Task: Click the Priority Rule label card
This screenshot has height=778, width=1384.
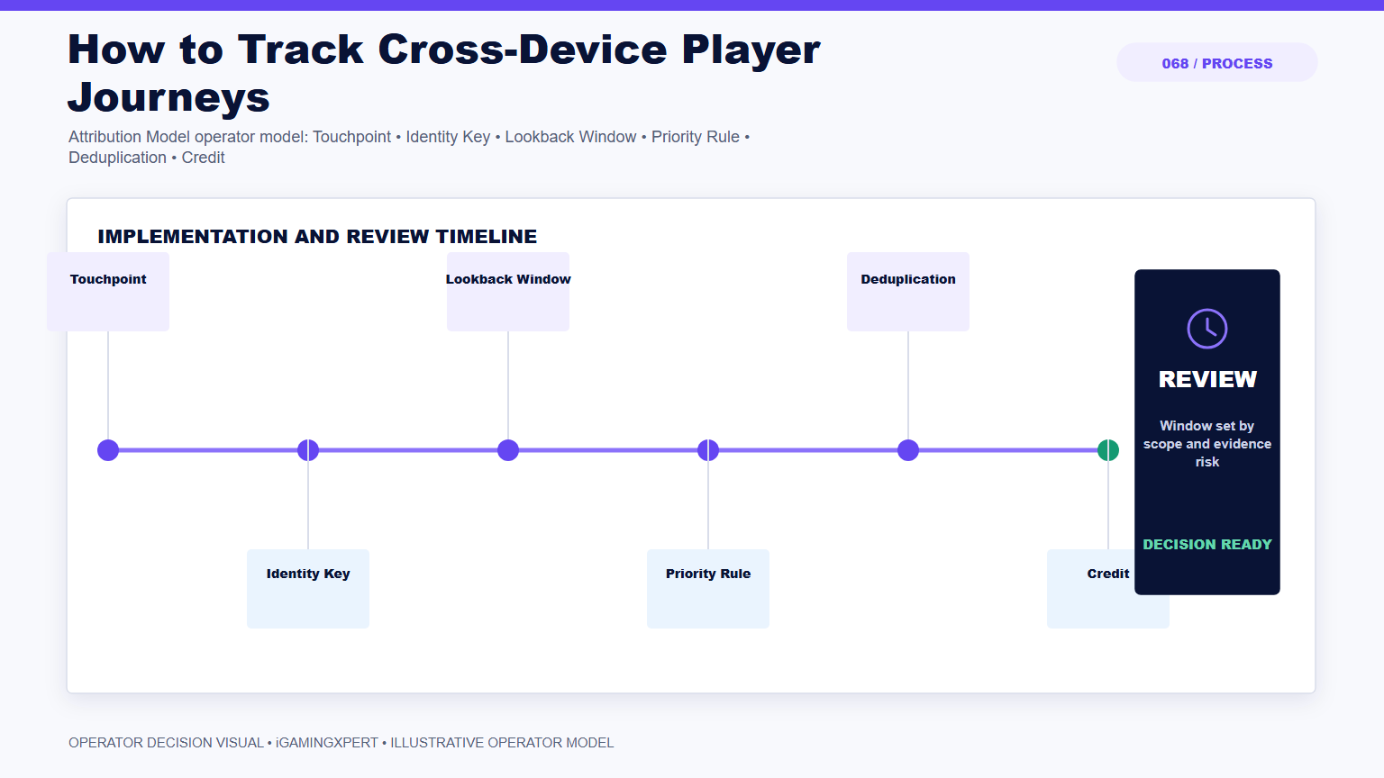Action: (708, 589)
